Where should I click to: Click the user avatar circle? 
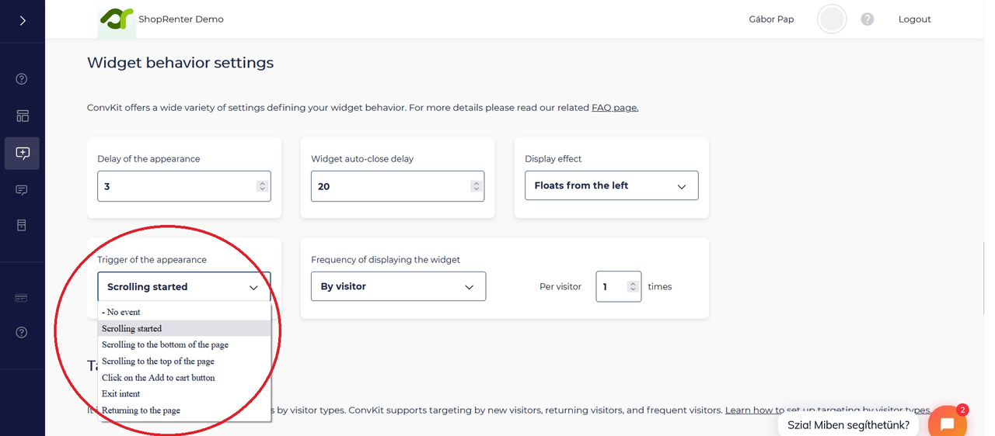[832, 19]
